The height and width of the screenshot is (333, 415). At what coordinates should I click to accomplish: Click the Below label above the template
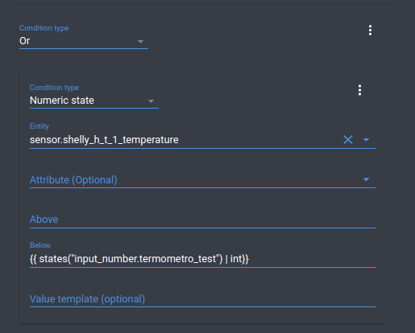click(40, 245)
